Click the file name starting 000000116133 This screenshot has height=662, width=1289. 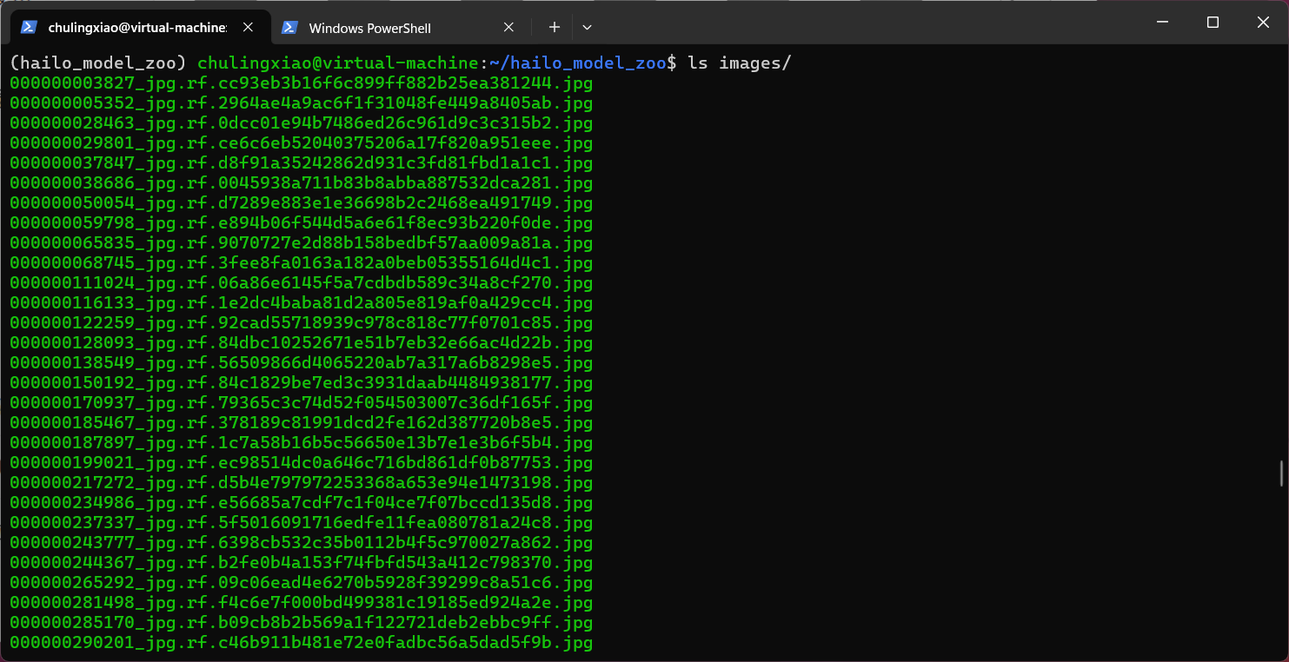pos(302,303)
